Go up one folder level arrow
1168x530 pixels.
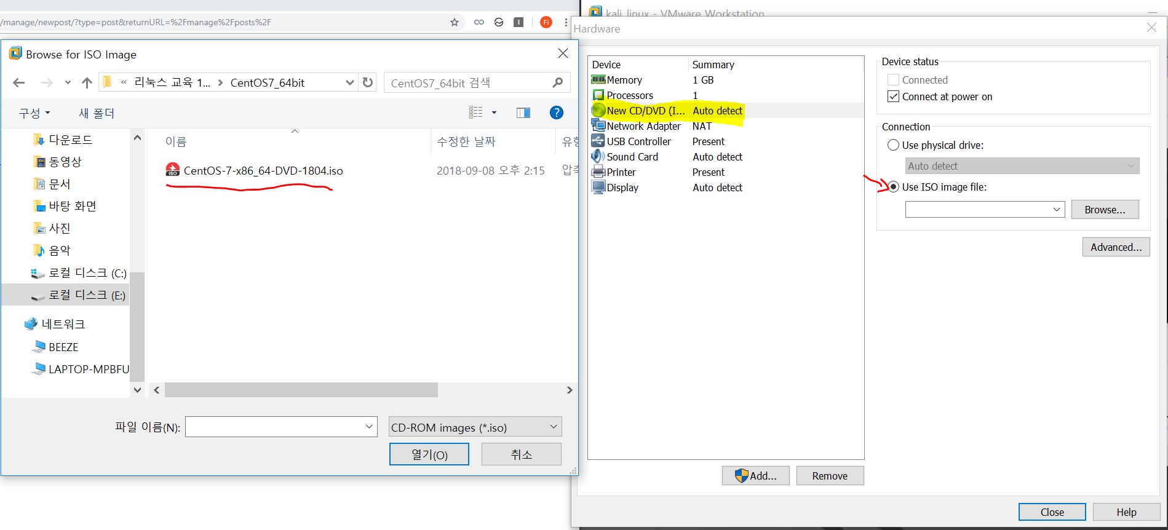click(x=87, y=83)
